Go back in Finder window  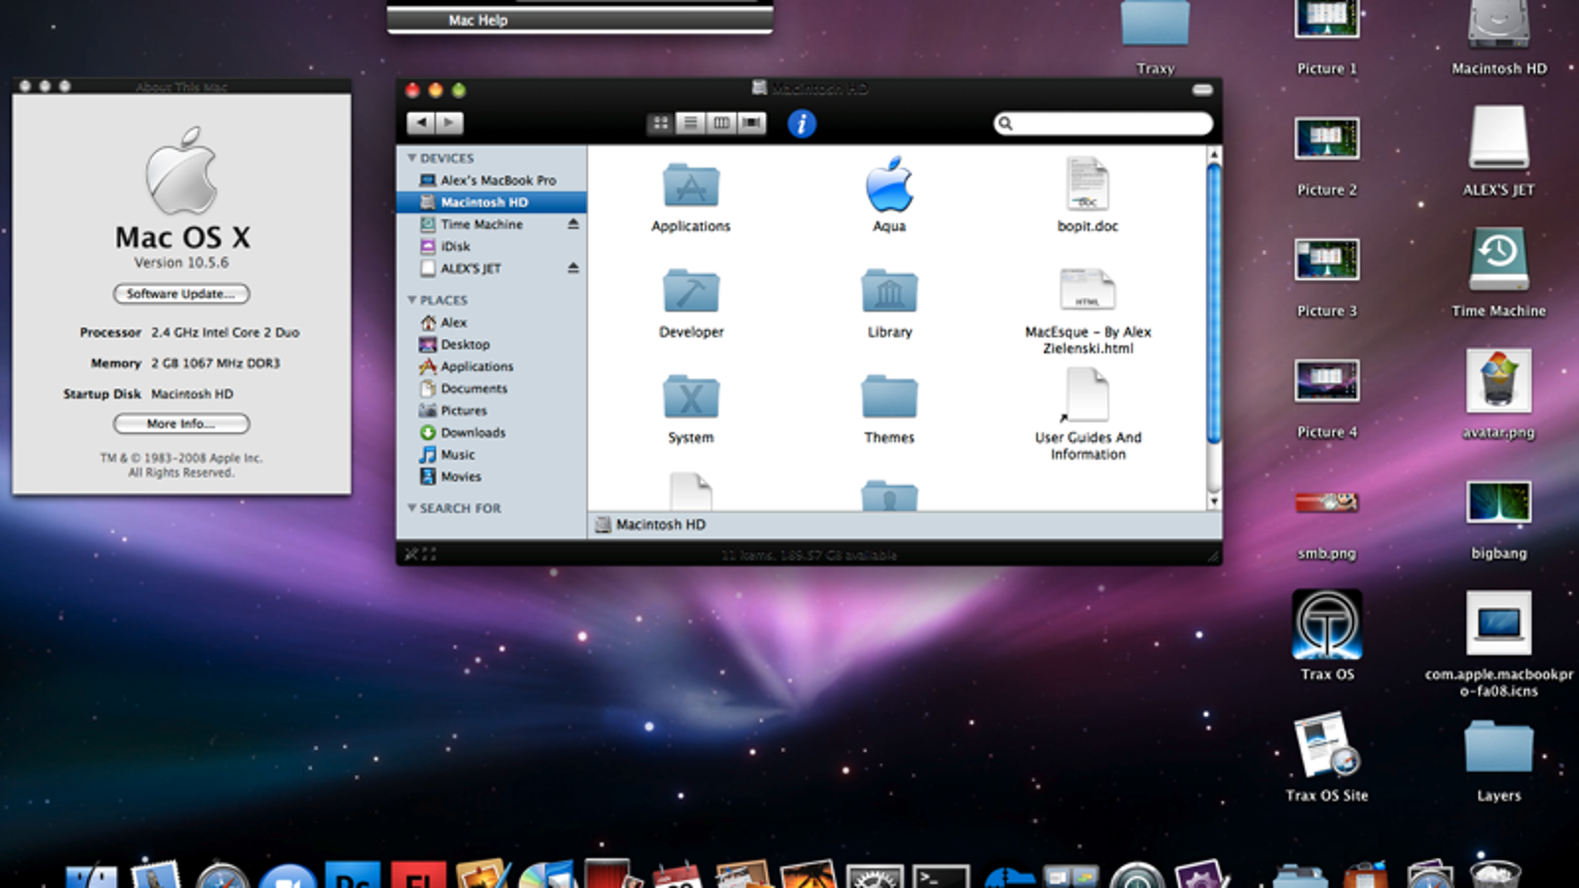click(421, 122)
